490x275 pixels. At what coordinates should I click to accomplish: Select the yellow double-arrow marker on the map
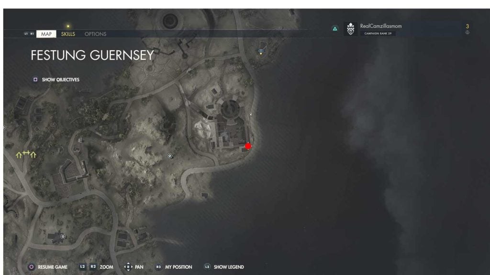tap(26, 154)
